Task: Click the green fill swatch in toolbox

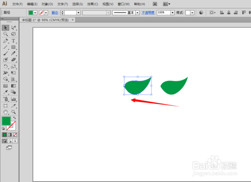Action: [6, 121]
